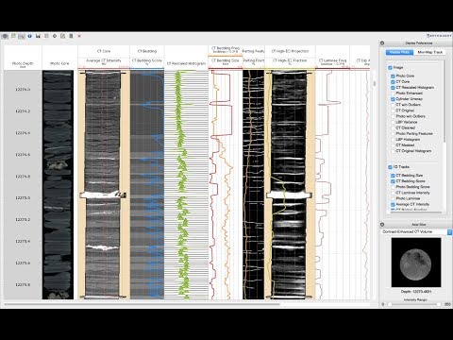Click the CT Laminae Freq header
Image resolution: width=453 pixels, height=340 pixels.
pos(332,61)
